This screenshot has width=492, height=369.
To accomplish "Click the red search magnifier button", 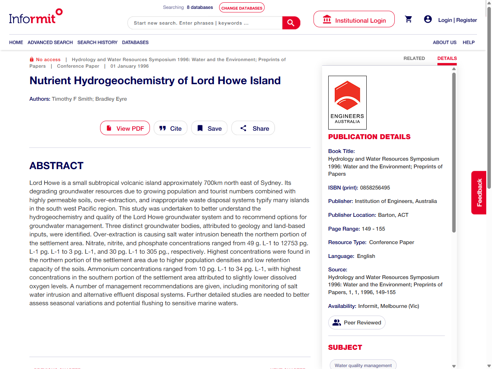I will (x=291, y=23).
